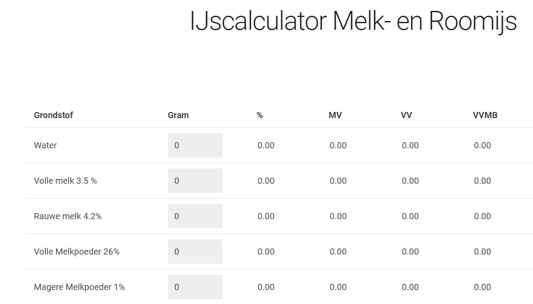Click the Water row percentage value
This screenshot has width=533, height=304.
click(x=266, y=145)
